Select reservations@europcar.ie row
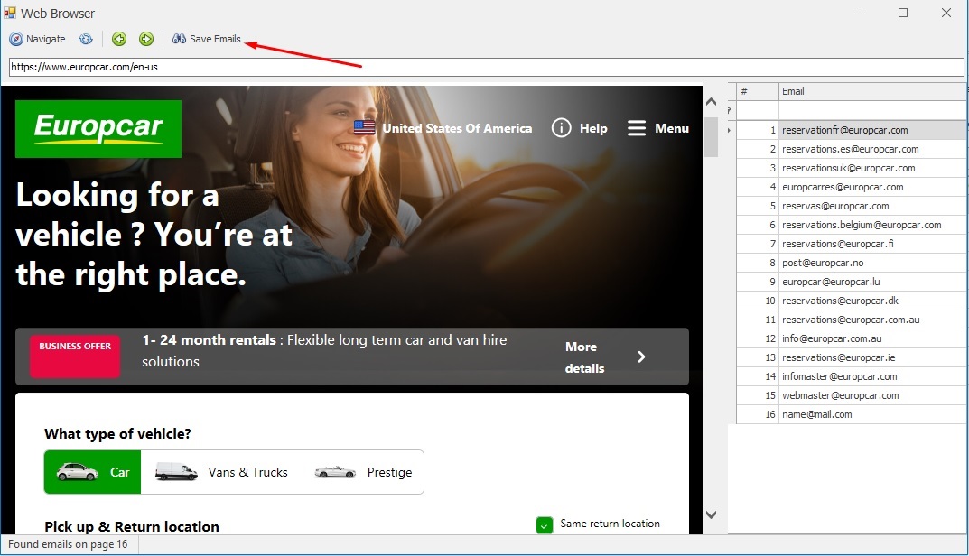Screen dimensions: 969x556 pyautogui.click(x=852, y=357)
